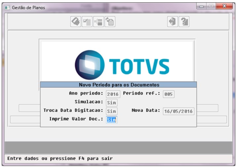This screenshot has width=236, height=167.
Task: Click the highlighted Imprime Valor Doc. field
Action: (x=111, y=120)
